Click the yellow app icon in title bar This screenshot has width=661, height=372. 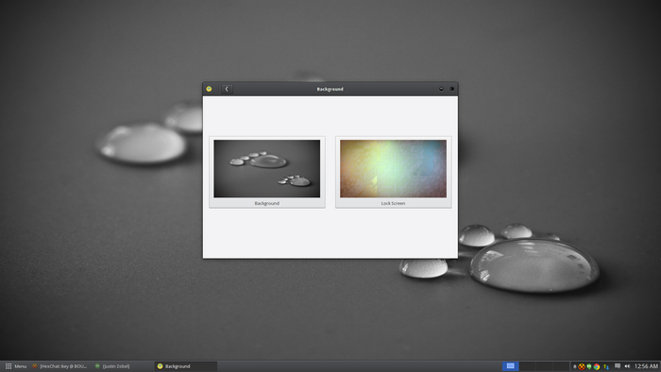point(209,89)
